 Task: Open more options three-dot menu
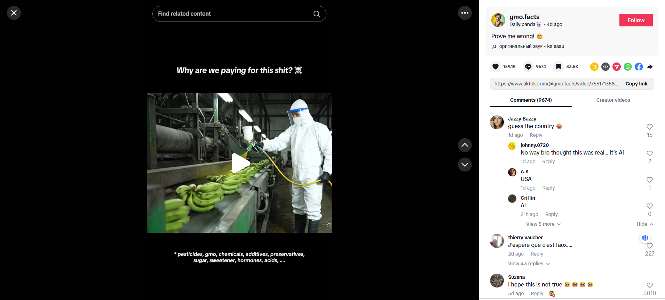465,13
